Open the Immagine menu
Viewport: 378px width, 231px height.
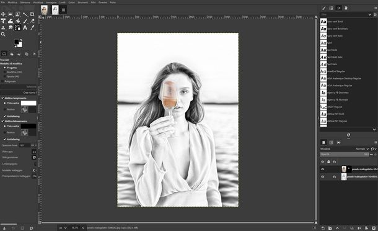[51, 2]
